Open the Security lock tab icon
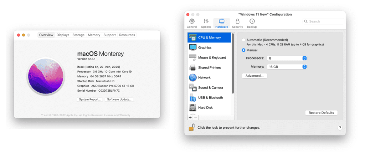Viewport: 365px width, 153px height. coord(237,21)
